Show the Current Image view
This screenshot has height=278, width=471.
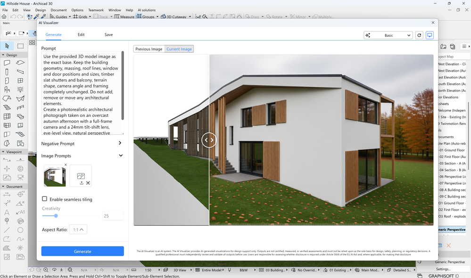[179, 49]
